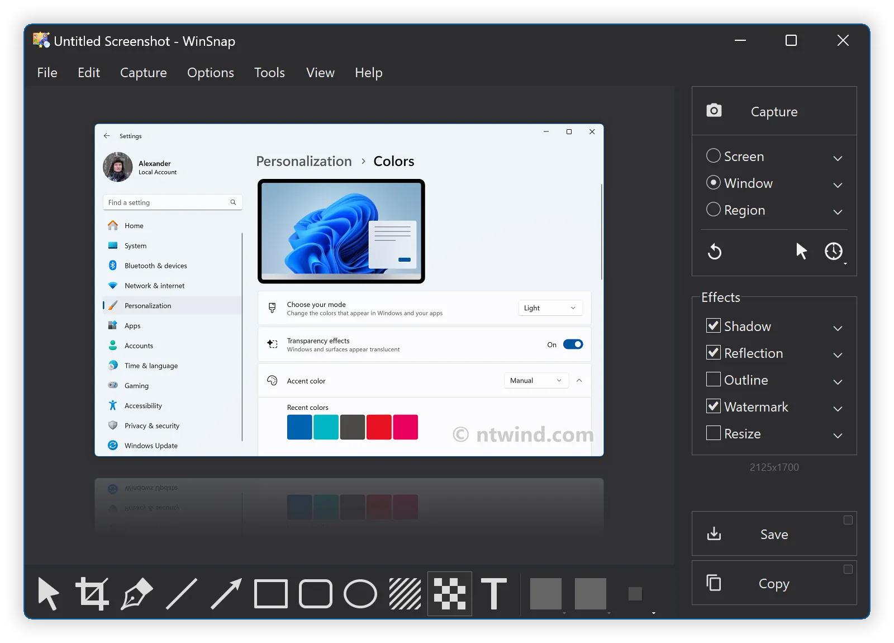Screen dimensions: 894x643
Task: Click the Capture button
Action: point(774,111)
